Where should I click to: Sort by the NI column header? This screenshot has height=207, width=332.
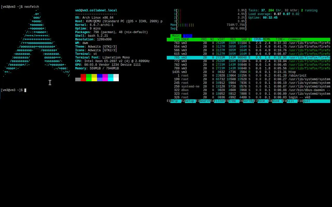(212, 39)
